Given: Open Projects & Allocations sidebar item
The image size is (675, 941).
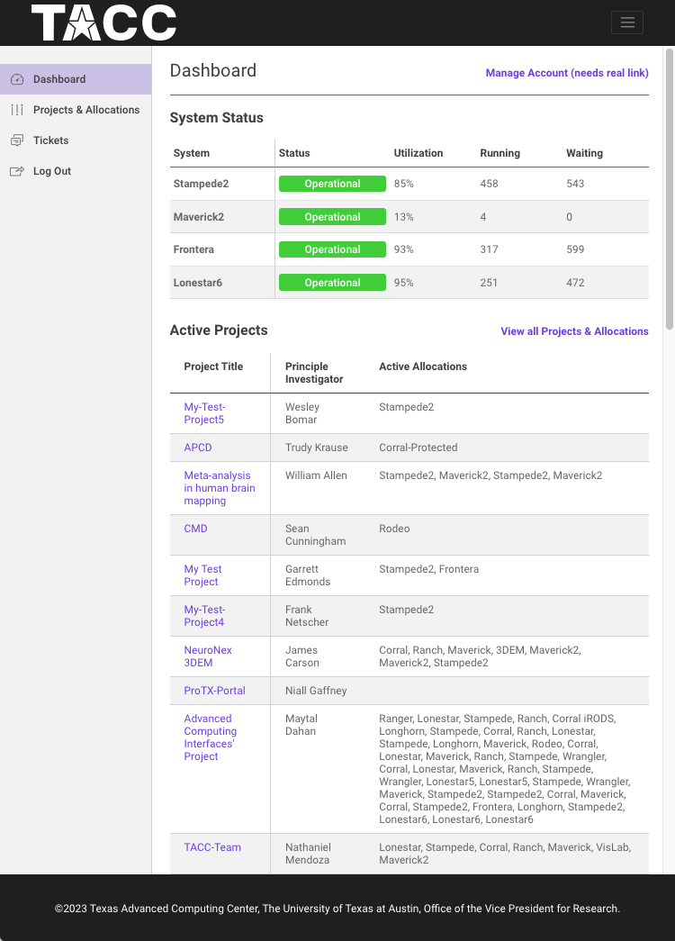Looking at the screenshot, I should coord(76,110).
